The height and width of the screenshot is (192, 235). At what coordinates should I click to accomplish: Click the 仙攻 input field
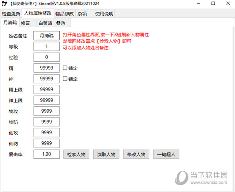tap(47, 132)
